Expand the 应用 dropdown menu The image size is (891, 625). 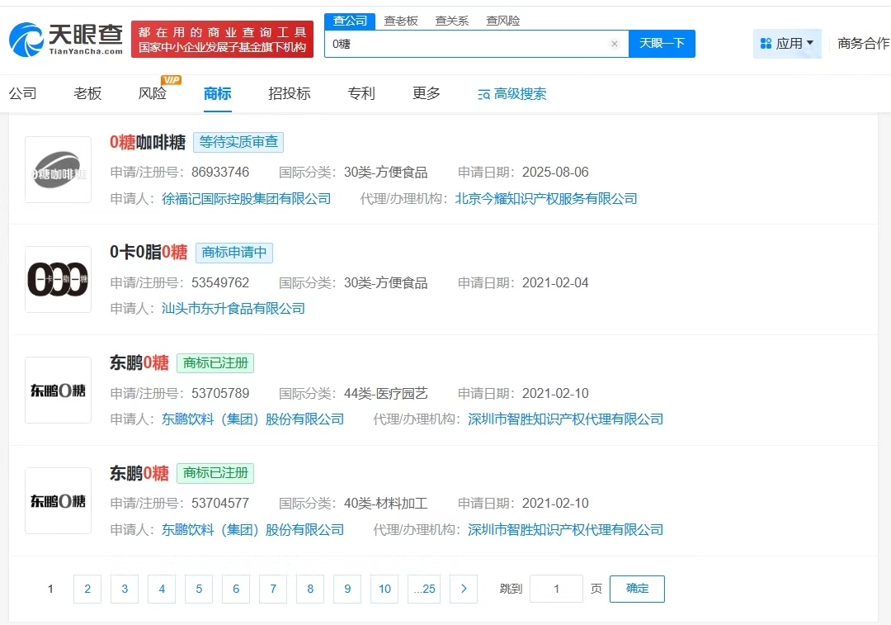pos(787,43)
